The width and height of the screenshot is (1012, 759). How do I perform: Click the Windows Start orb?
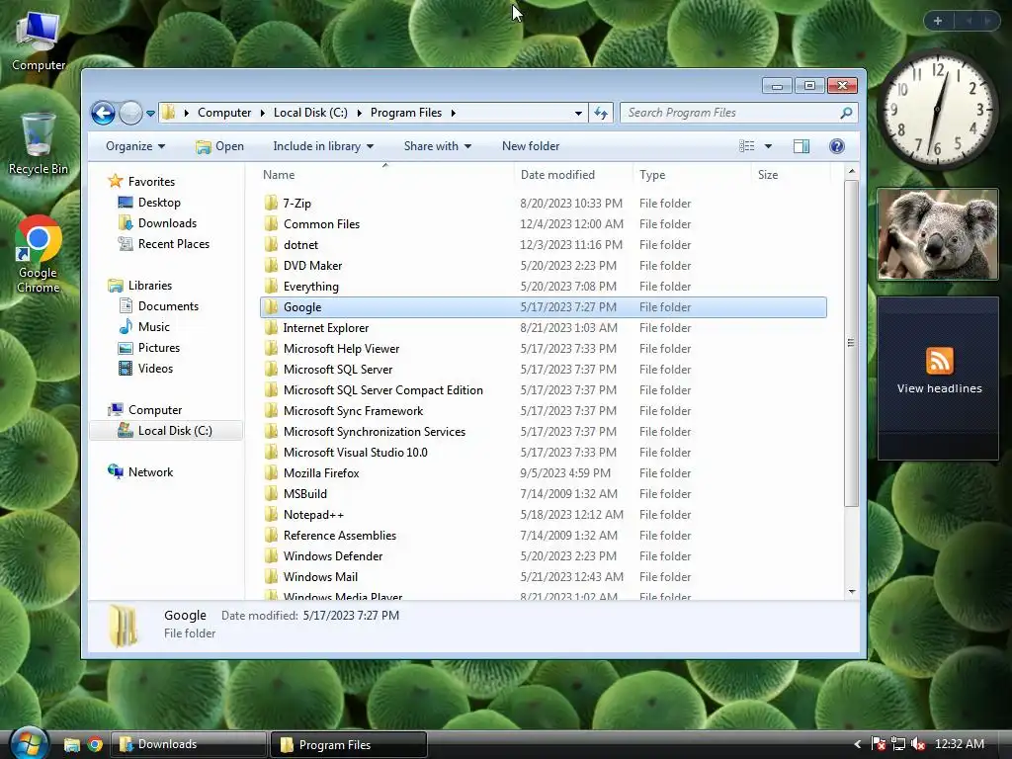[x=28, y=743]
